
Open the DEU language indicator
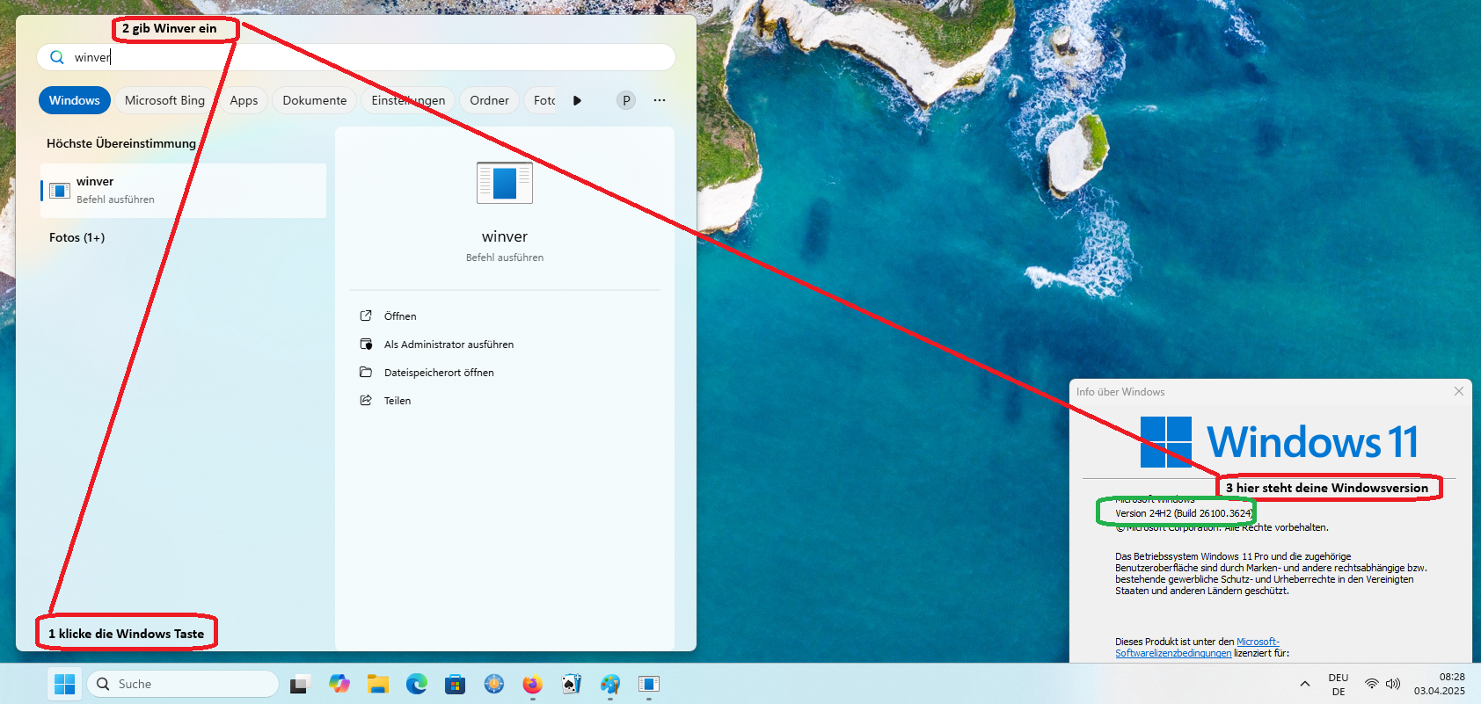pyautogui.click(x=1339, y=684)
